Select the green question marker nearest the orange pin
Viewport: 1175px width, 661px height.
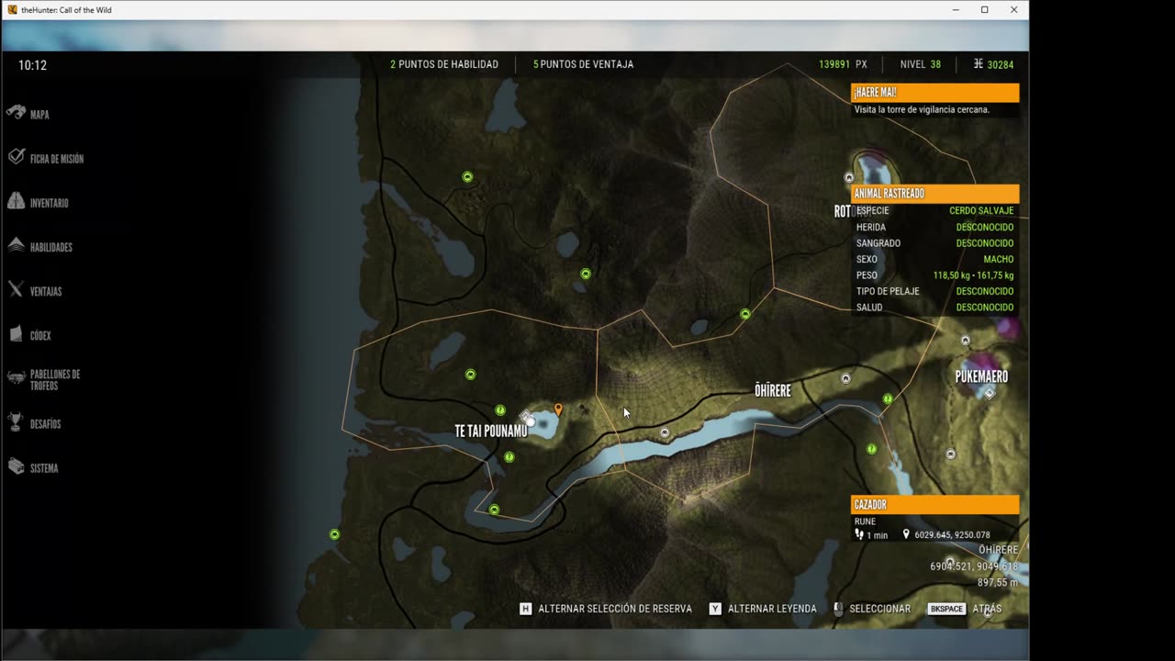tap(500, 410)
